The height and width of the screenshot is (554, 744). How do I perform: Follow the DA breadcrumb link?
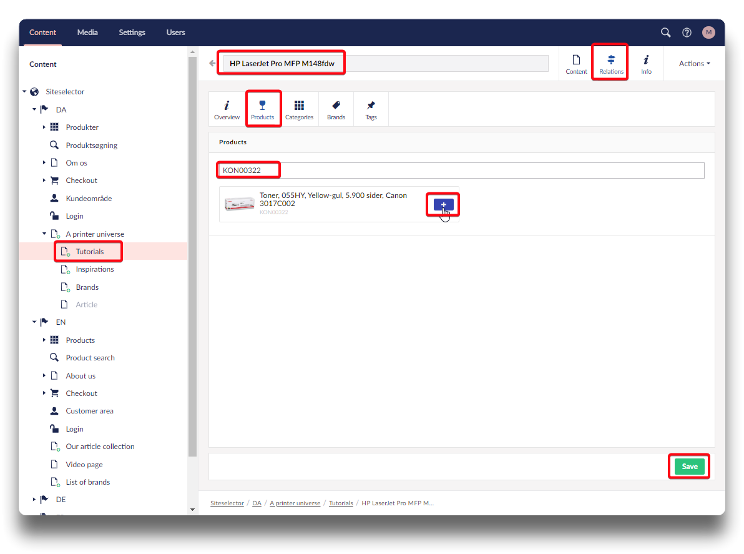tap(257, 503)
